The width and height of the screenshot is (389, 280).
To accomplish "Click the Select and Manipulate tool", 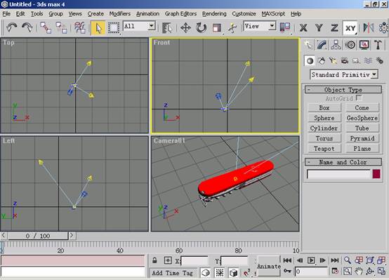I will (x=232, y=27).
